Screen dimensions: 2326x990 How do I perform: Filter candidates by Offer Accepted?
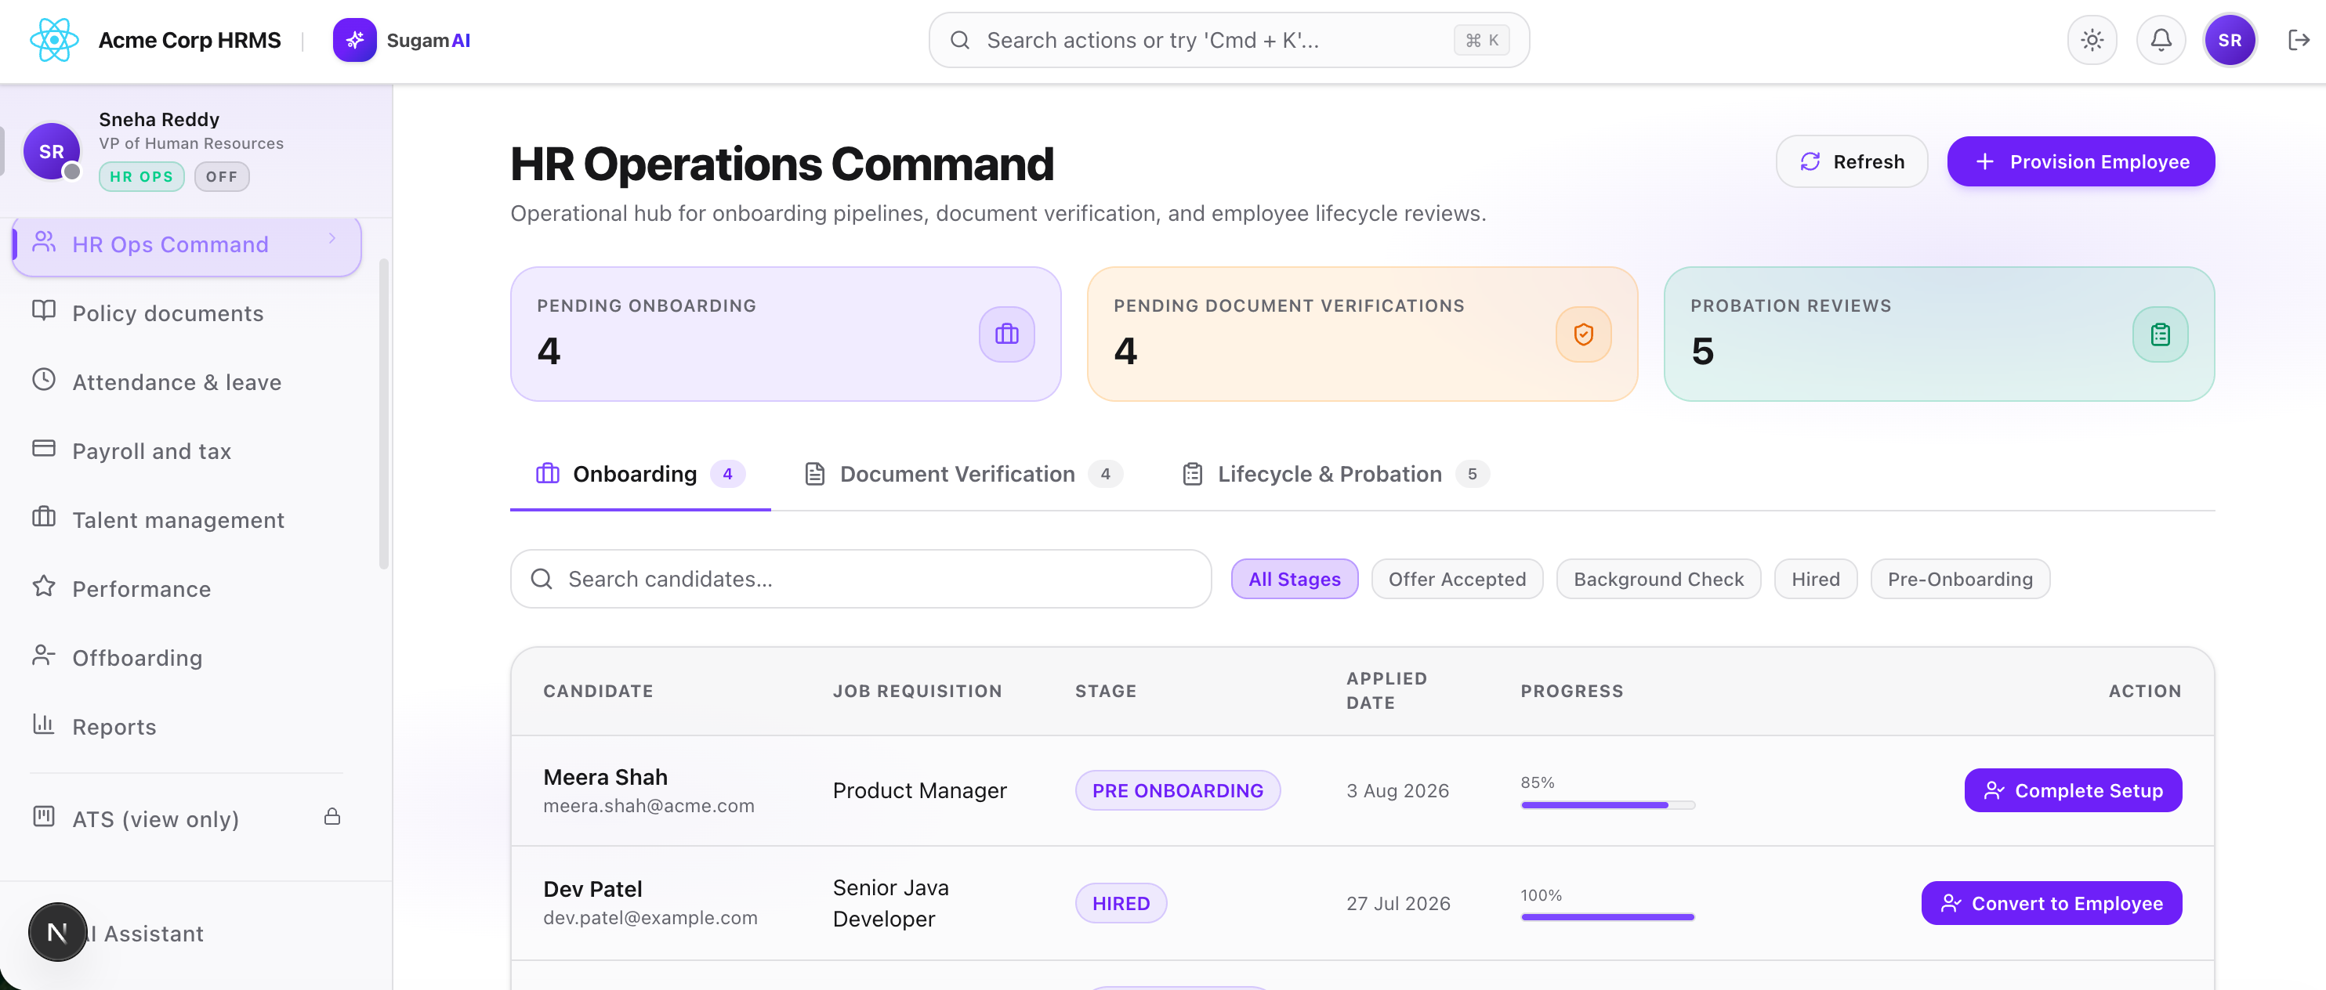tap(1456, 580)
